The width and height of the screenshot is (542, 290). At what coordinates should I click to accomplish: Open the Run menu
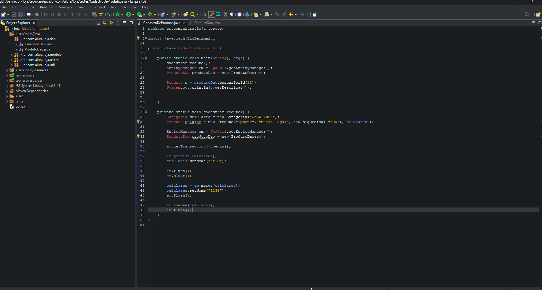[114, 7]
